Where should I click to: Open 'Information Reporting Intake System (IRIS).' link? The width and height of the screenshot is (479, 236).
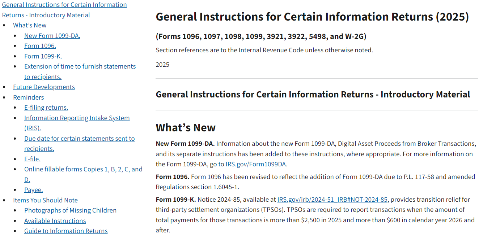pos(77,123)
